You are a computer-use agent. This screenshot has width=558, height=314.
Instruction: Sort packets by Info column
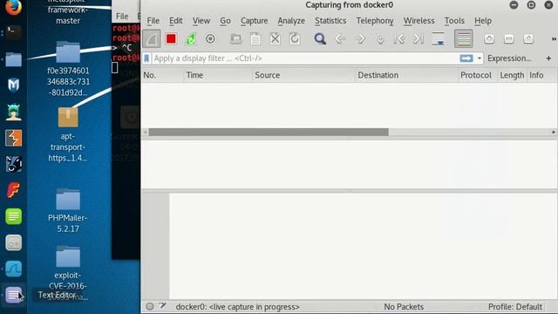click(541, 75)
